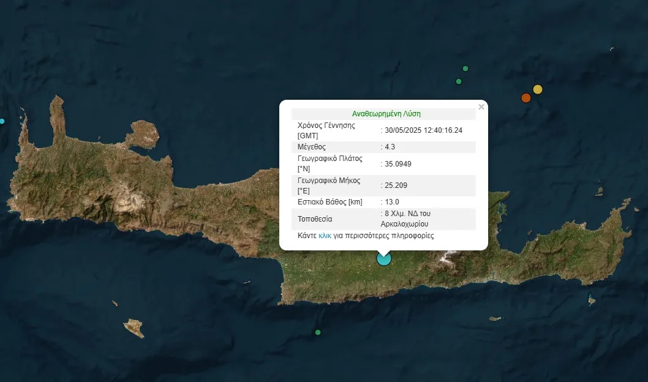Click the upper green marker north of Crete
648x382 pixels.
pos(465,69)
